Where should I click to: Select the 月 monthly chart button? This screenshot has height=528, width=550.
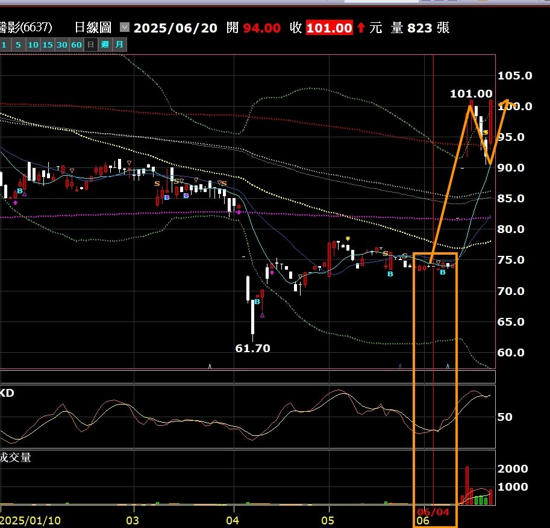(x=119, y=45)
